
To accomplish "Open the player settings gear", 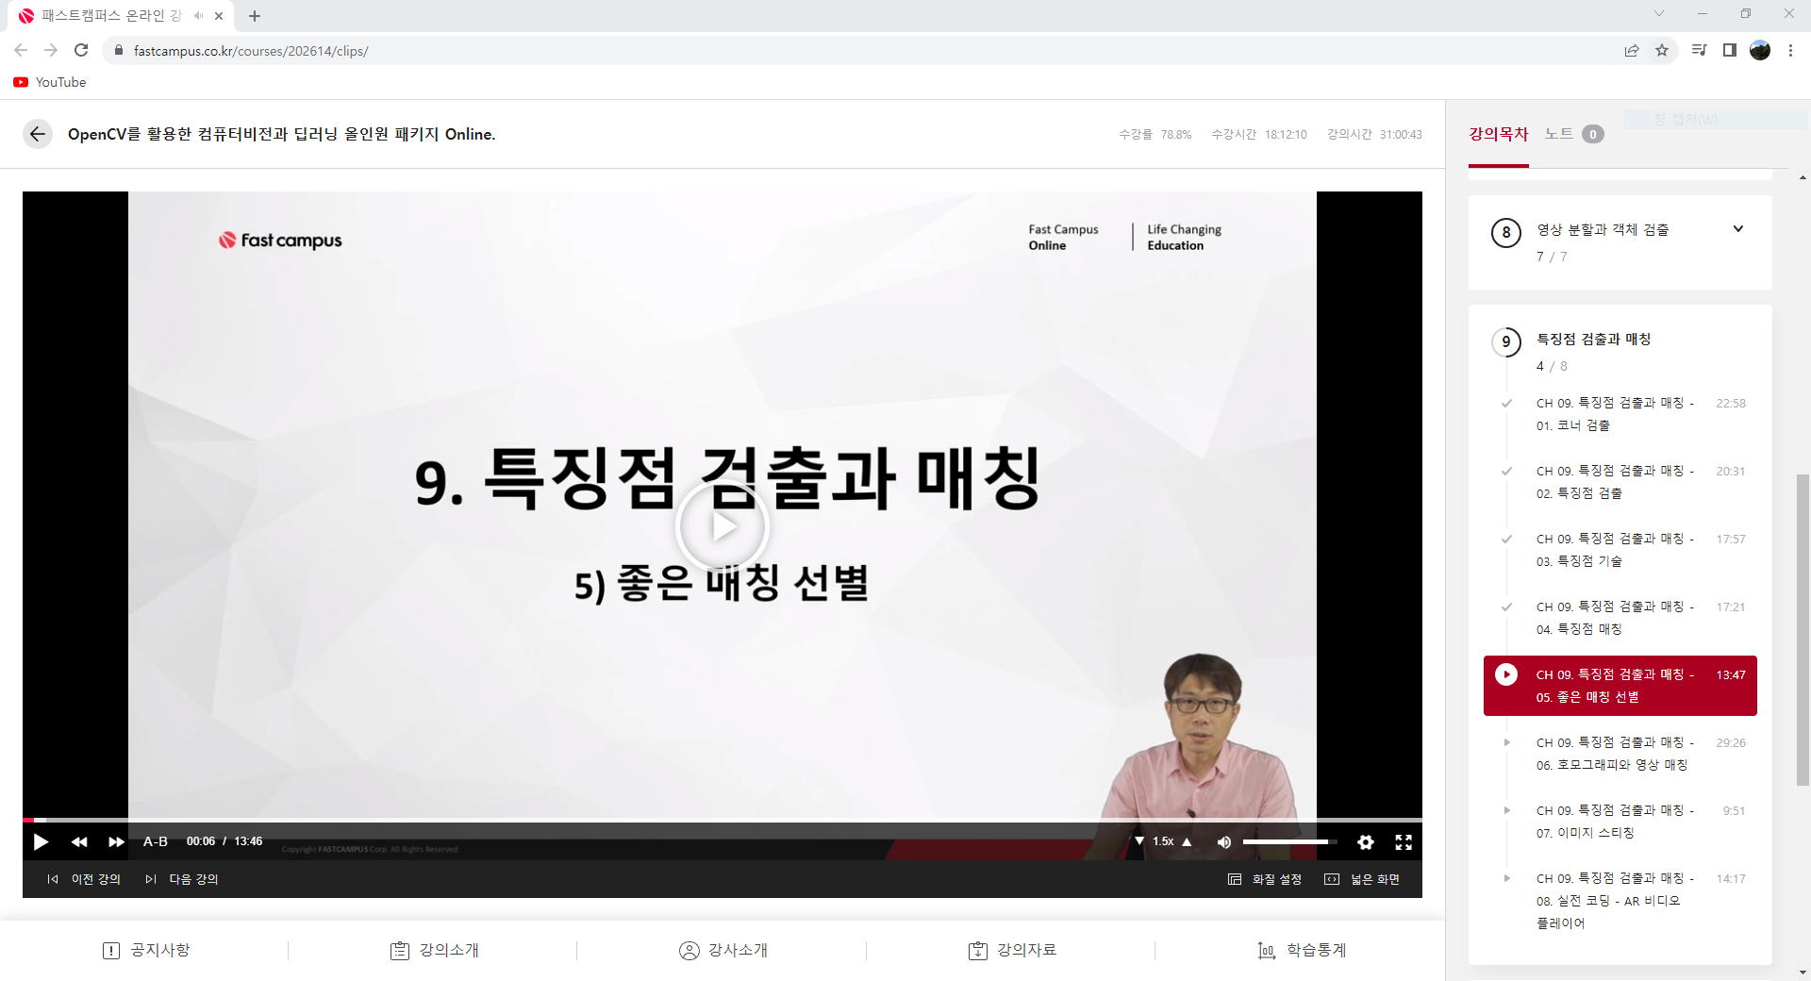I will [1365, 841].
